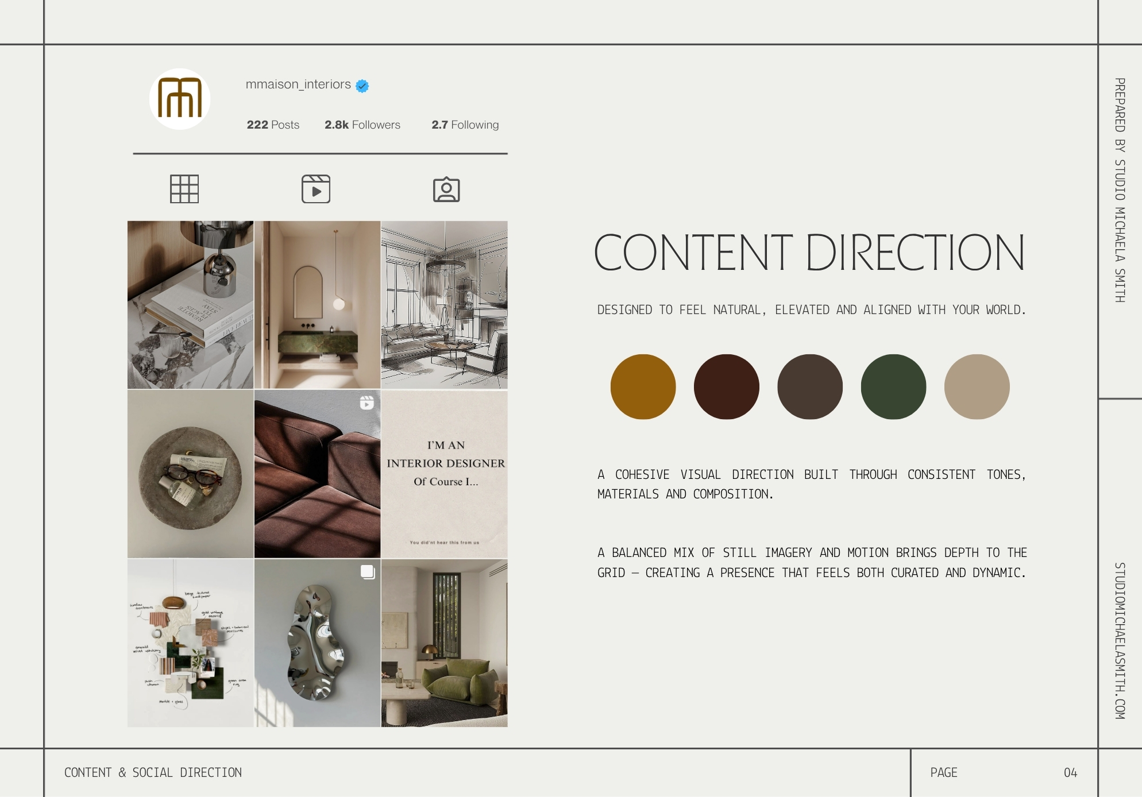
Task: Click the mmaison profile logo avatar
Action: [x=180, y=99]
